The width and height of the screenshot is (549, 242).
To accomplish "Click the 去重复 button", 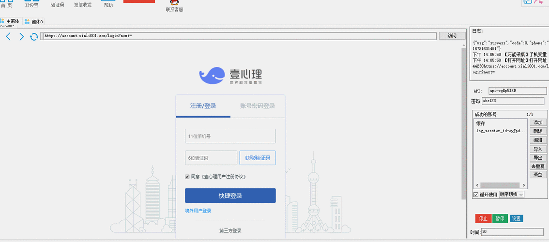I will point(538,166).
